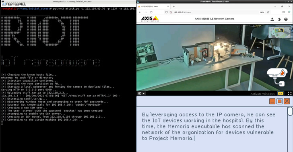Image resolution: width=293 pixels, height=152 pixels.
Task: Go back using browser back arrow
Action: tap(140, 12)
